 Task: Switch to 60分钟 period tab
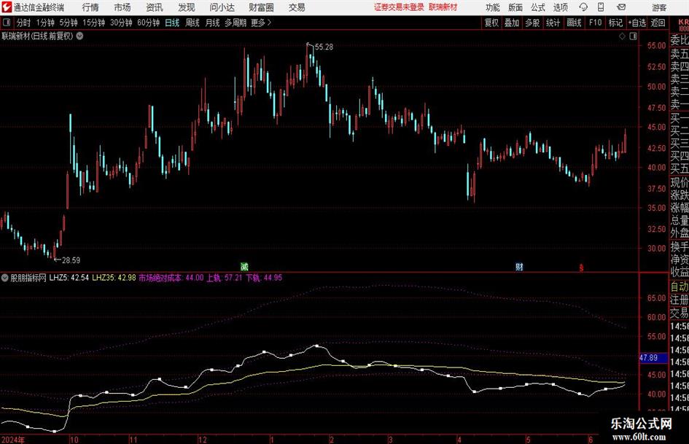(149, 23)
